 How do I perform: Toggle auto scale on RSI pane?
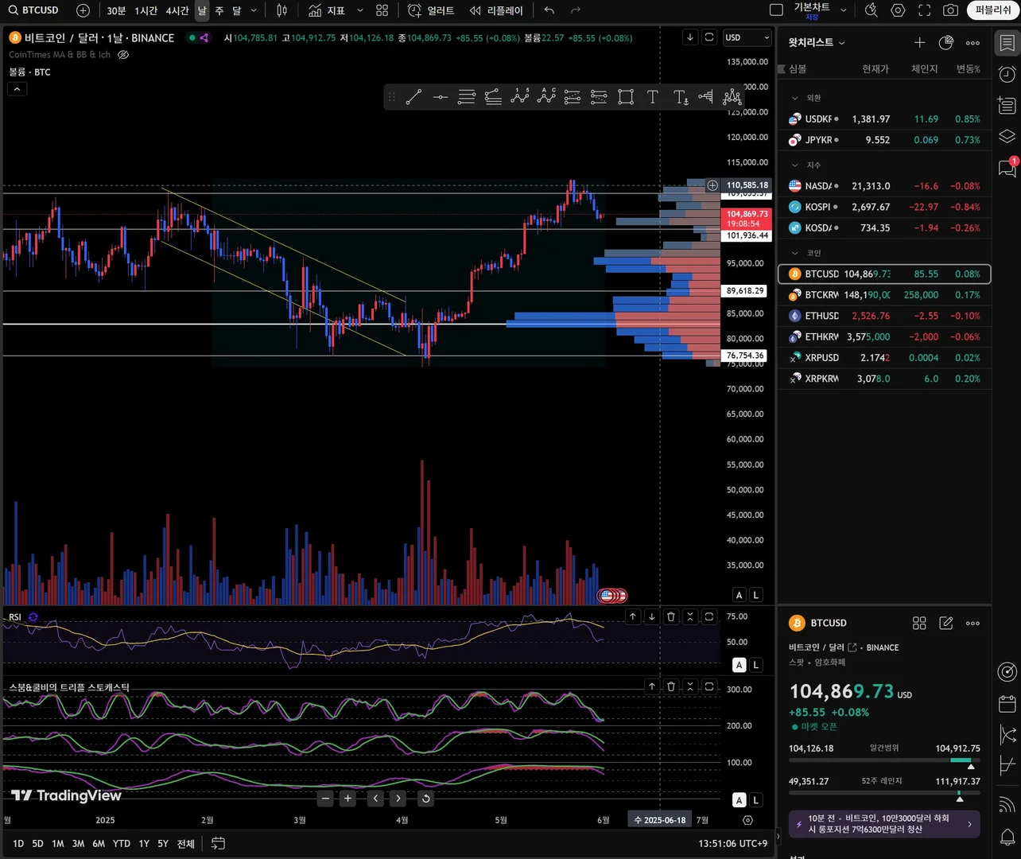pos(740,665)
